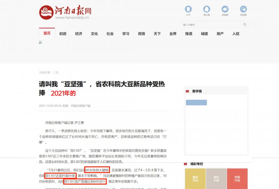
Task: Open the APP download icon
Action: point(188,9)
